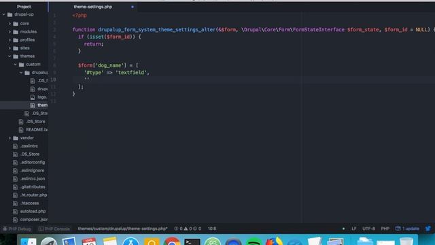Click the README file icon
Image resolution: width=435 pixels, height=245 pixels.
click(x=21, y=130)
